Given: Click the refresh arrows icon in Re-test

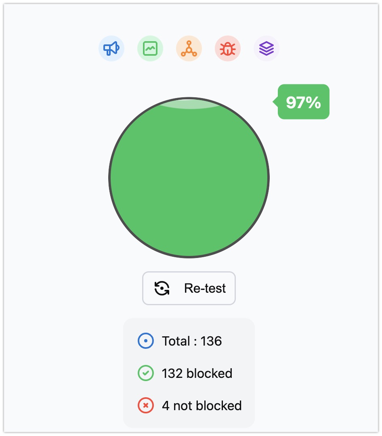Looking at the screenshot, I should (162, 288).
